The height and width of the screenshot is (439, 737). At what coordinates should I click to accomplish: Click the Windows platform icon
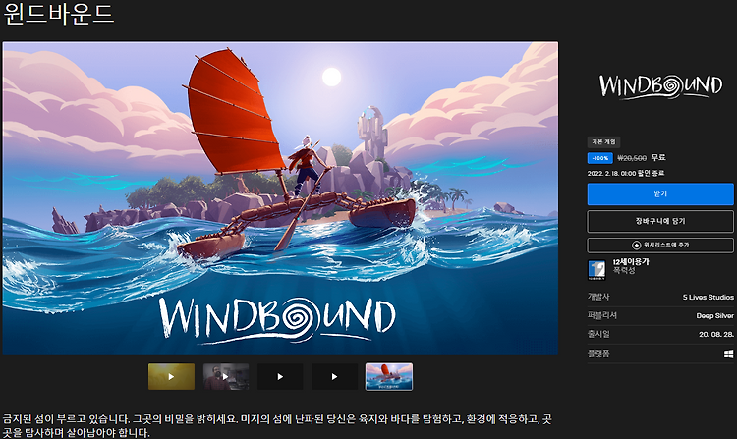[x=728, y=354]
